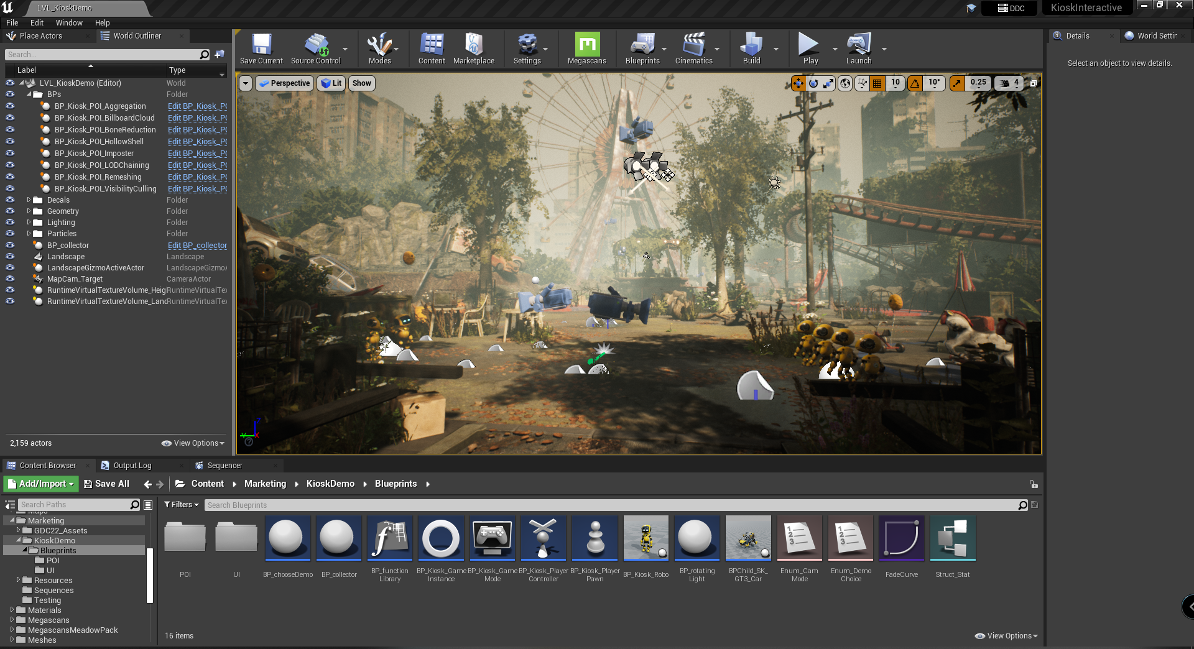Toggle surface snapping icon in viewport
Viewport: 1194px width, 649px height.
[862, 83]
